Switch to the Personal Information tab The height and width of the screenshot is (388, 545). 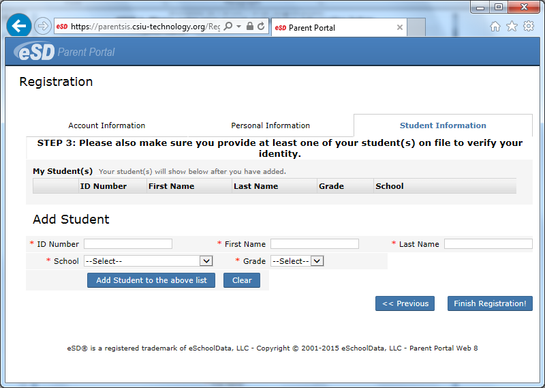click(270, 125)
